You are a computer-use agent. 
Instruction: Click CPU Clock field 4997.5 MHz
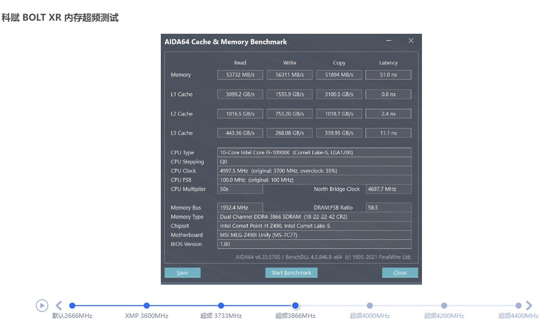coord(315,170)
